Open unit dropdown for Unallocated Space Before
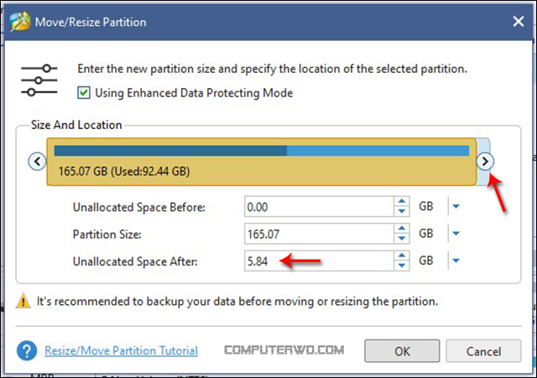 (x=456, y=206)
